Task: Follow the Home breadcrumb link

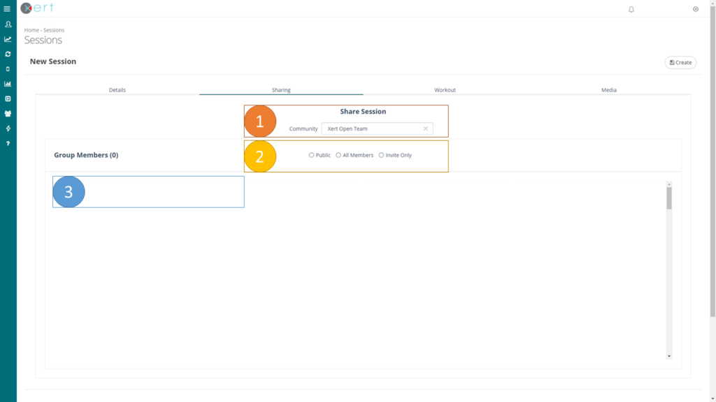Action: (31, 30)
